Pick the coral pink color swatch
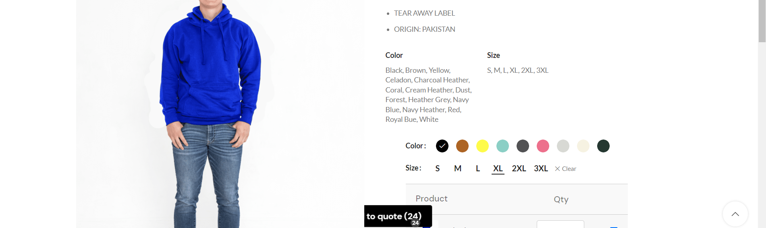This screenshot has height=228, width=766. tap(543, 146)
